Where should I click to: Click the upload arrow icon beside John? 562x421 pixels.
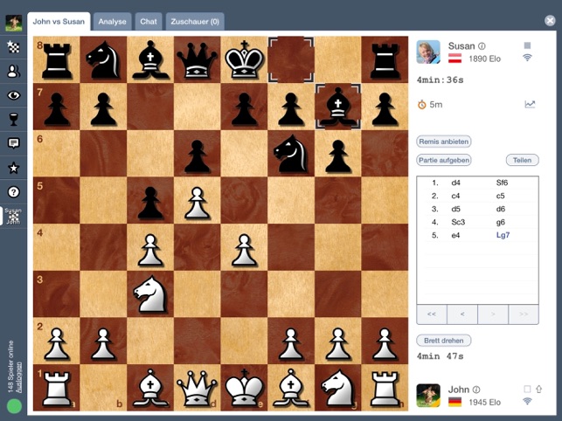(x=538, y=389)
